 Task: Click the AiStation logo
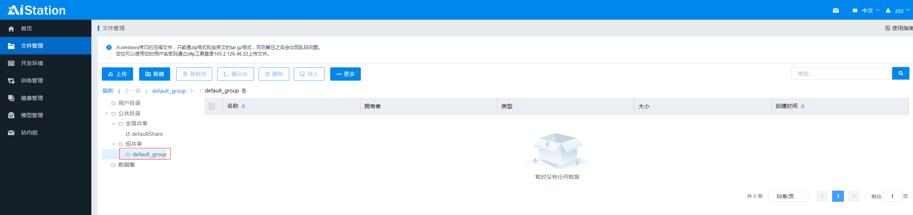[37, 10]
